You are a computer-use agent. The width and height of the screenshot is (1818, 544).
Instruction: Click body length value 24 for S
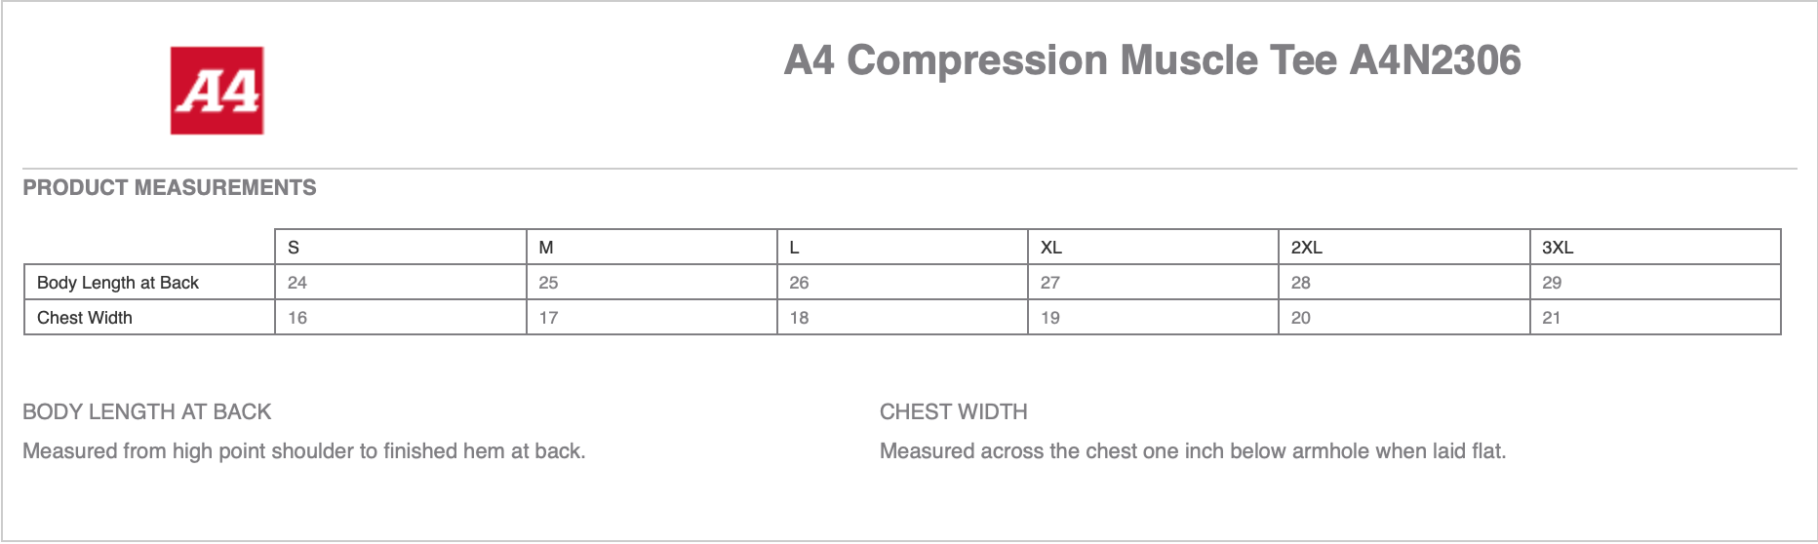(x=297, y=283)
